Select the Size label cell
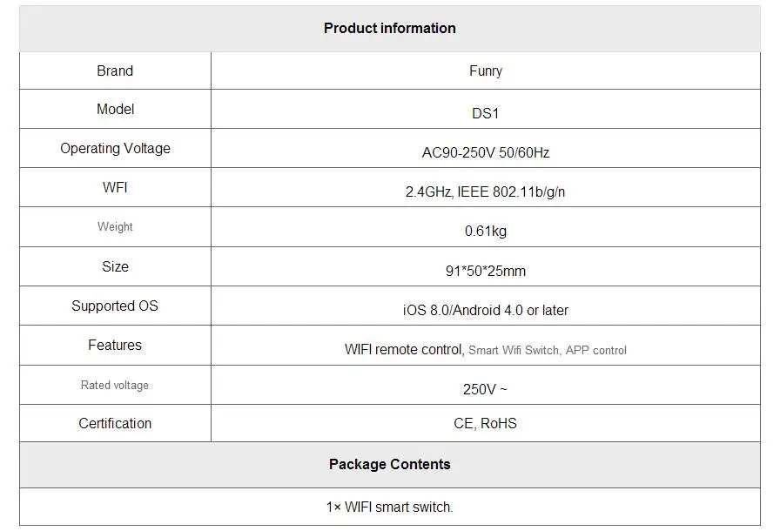Viewport: 780px width, 531px height. pos(115,266)
